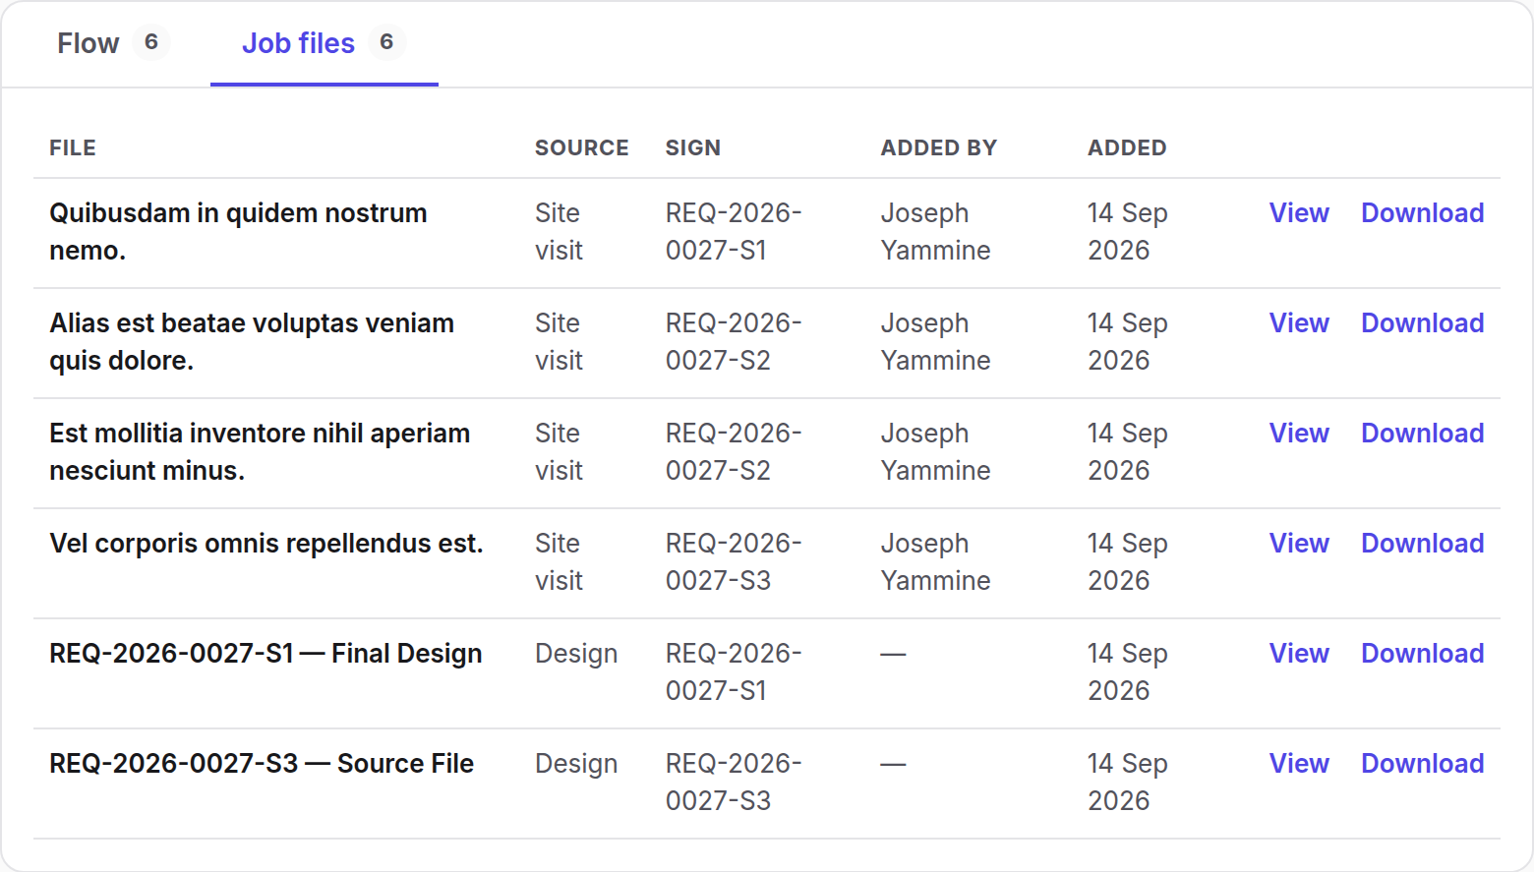The image size is (1534, 872).
Task: View the REQ-2026-0027-S3 Source File
Action: pyautogui.click(x=1299, y=764)
